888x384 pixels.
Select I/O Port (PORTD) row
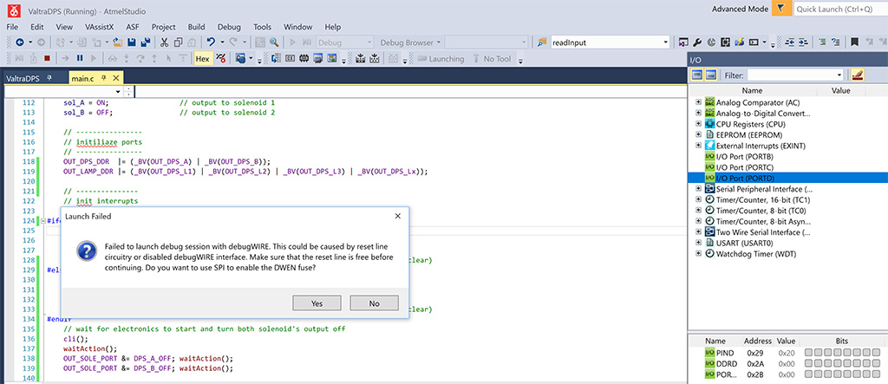(787, 178)
